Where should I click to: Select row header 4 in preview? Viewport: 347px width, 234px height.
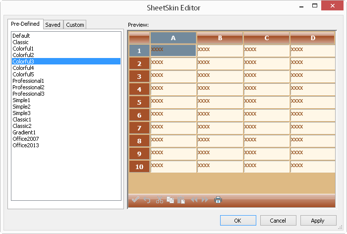[x=139, y=89]
